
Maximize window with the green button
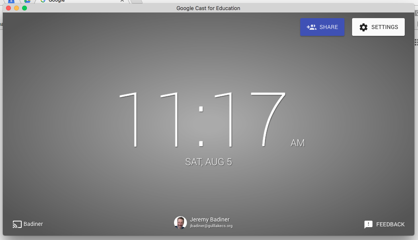pyautogui.click(x=24, y=8)
